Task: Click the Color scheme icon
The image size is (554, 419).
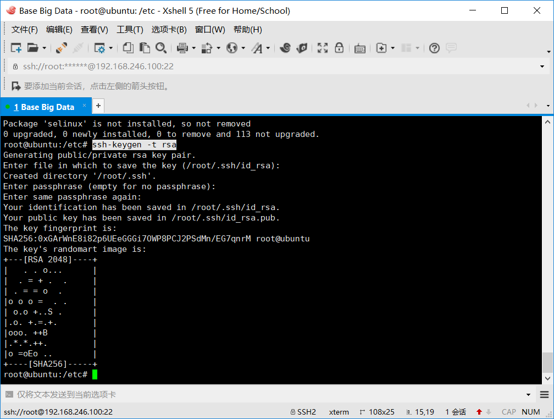Action: pos(207,48)
